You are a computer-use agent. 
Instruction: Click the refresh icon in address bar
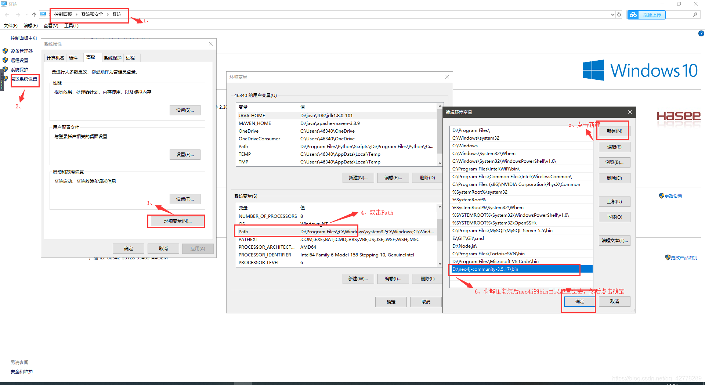tap(619, 15)
